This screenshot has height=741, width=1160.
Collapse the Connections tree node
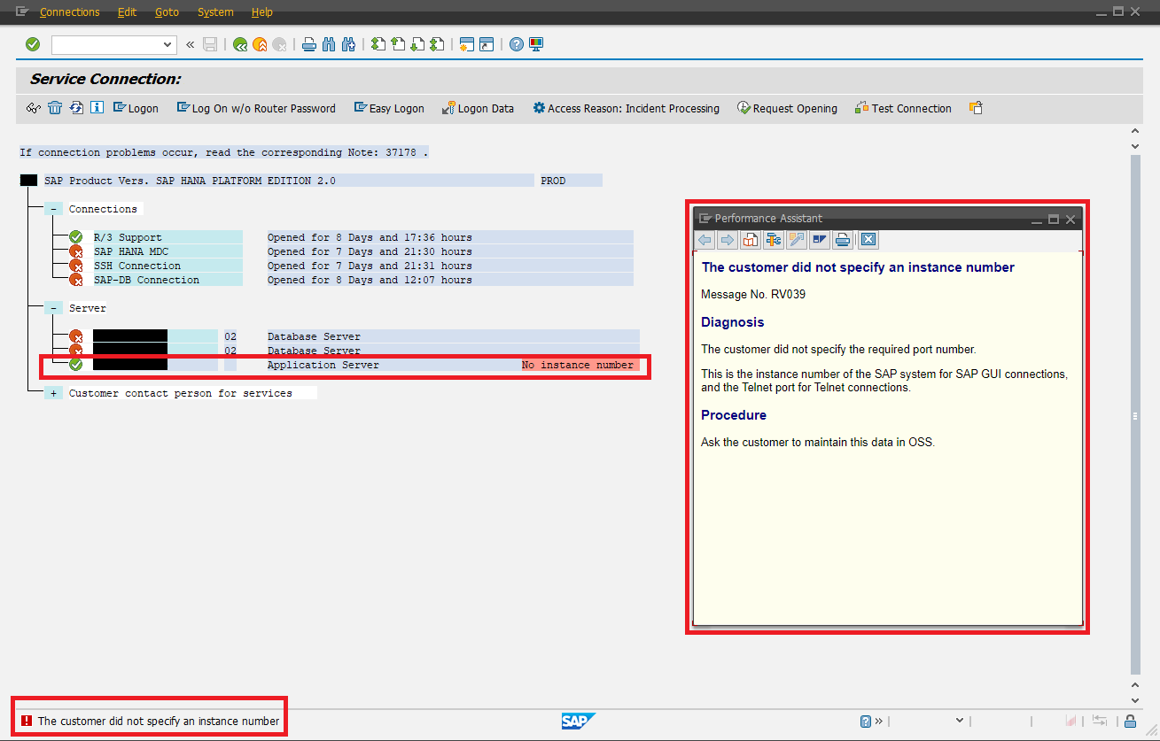point(55,209)
